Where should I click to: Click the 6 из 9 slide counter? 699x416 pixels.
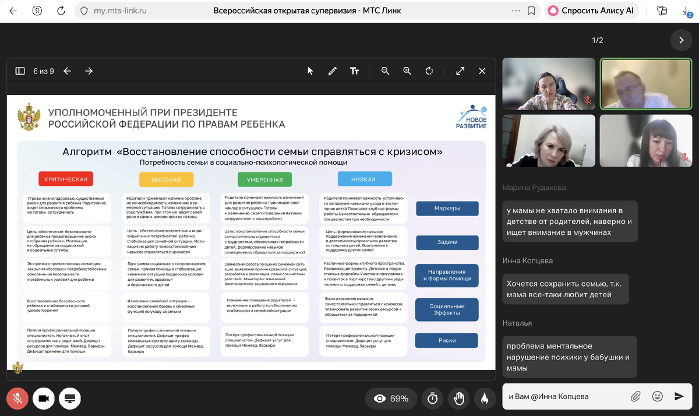coord(44,71)
